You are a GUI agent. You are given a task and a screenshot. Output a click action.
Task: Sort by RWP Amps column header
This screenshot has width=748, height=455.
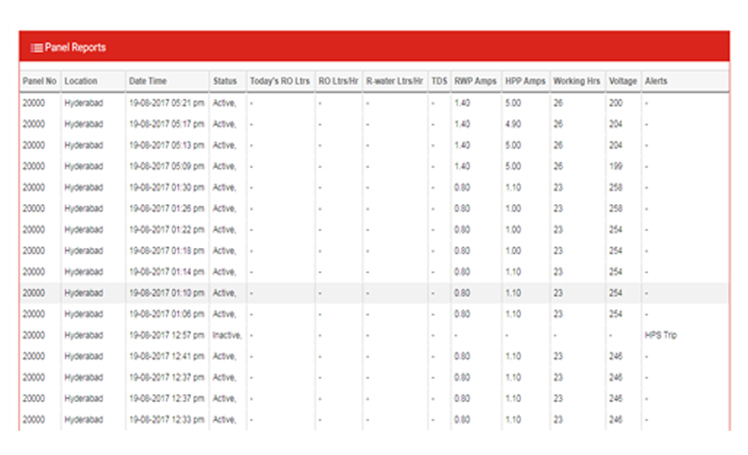click(475, 81)
